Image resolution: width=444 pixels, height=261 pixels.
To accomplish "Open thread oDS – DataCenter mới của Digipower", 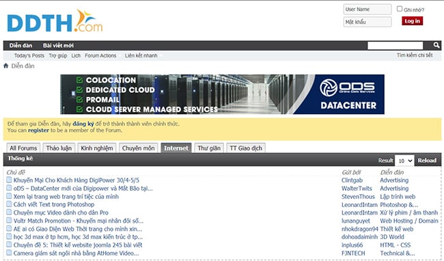I will pos(83,189).
